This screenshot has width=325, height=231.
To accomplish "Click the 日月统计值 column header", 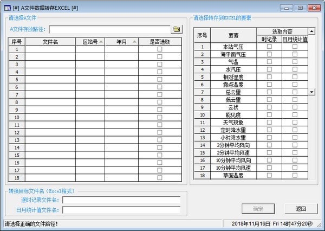I will point(295,39).
